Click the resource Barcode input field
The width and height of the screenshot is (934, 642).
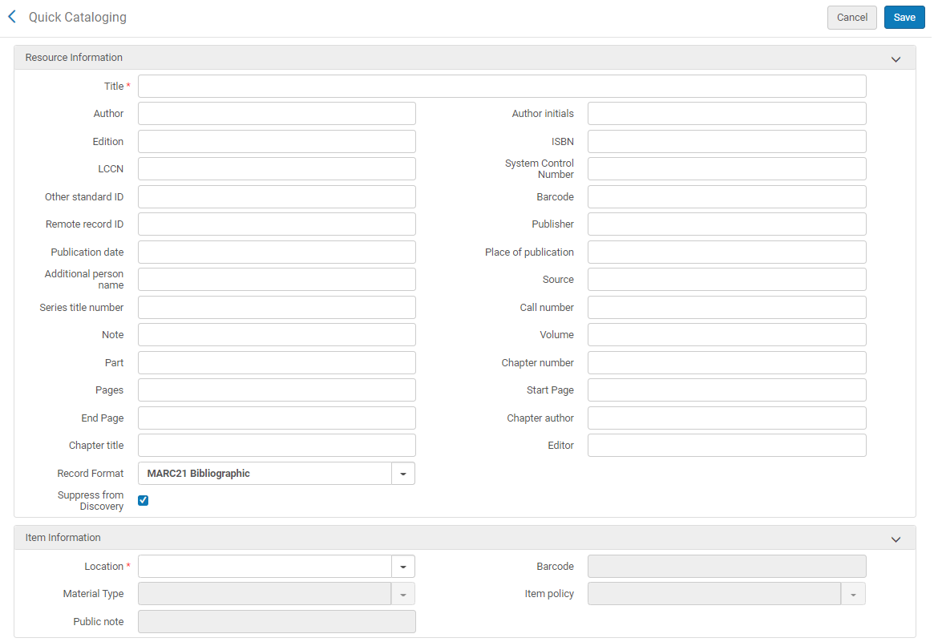click(726, 197)
